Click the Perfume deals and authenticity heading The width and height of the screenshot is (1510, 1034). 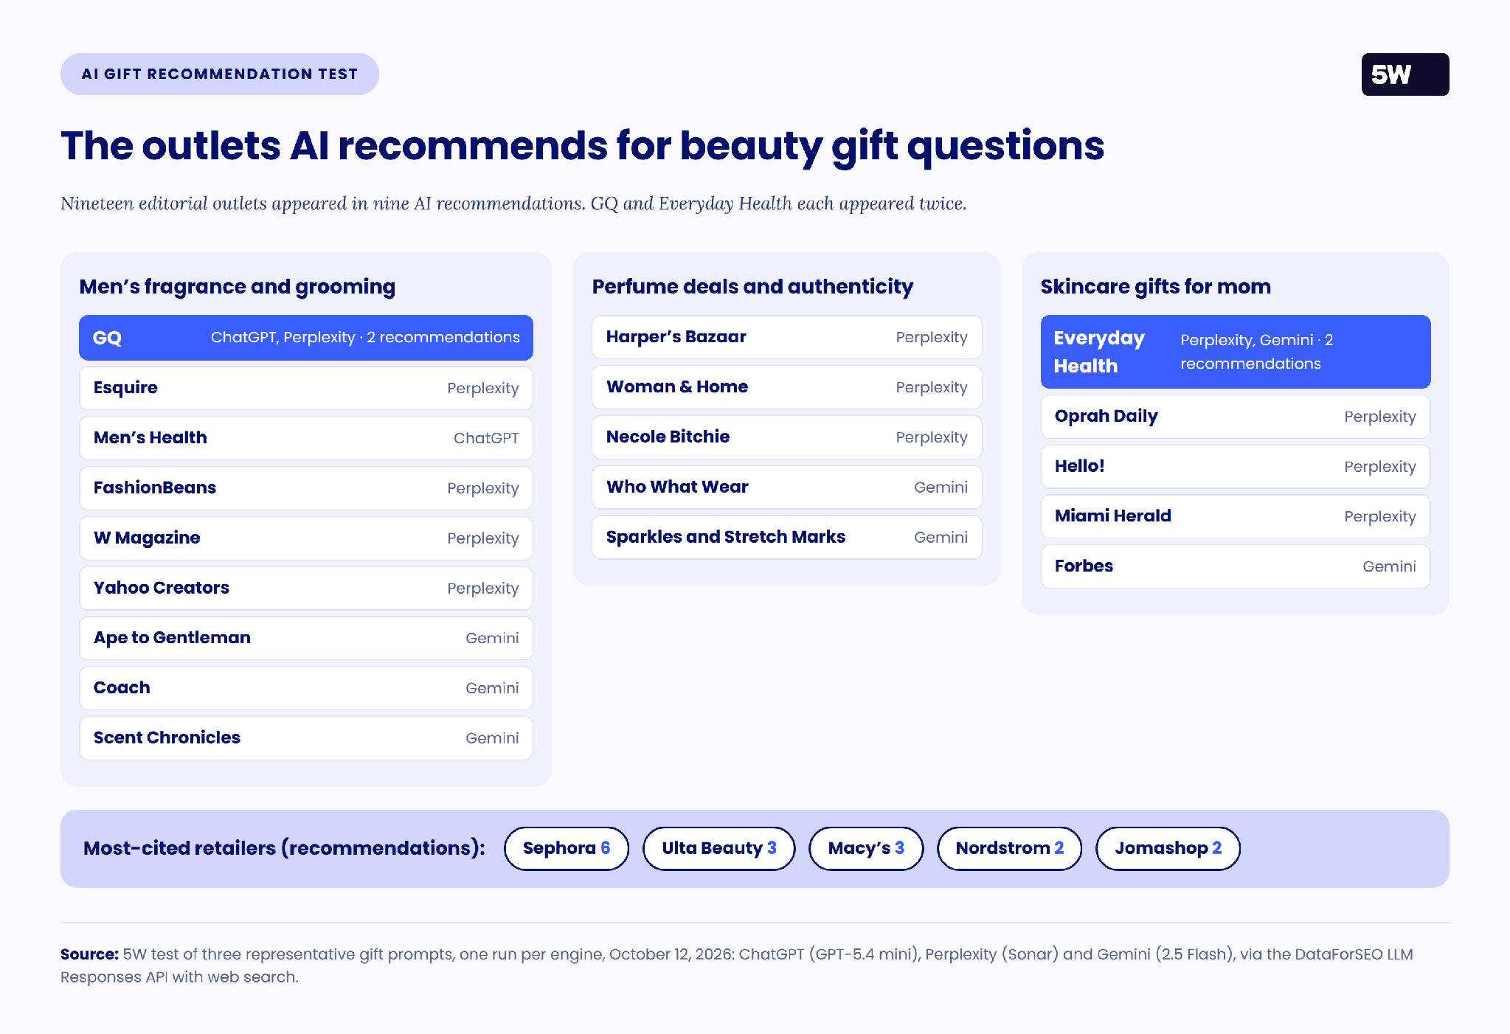752,286
